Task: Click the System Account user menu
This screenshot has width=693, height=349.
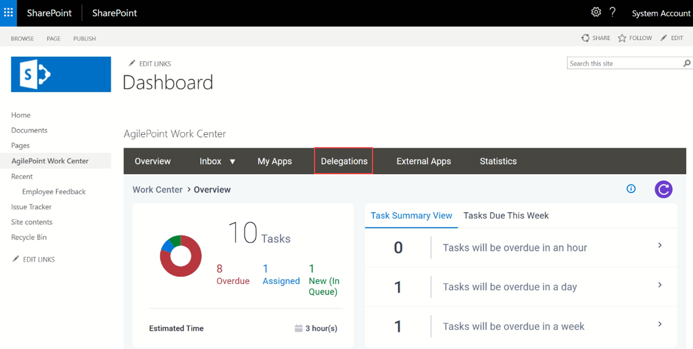Action: [661, 14]
